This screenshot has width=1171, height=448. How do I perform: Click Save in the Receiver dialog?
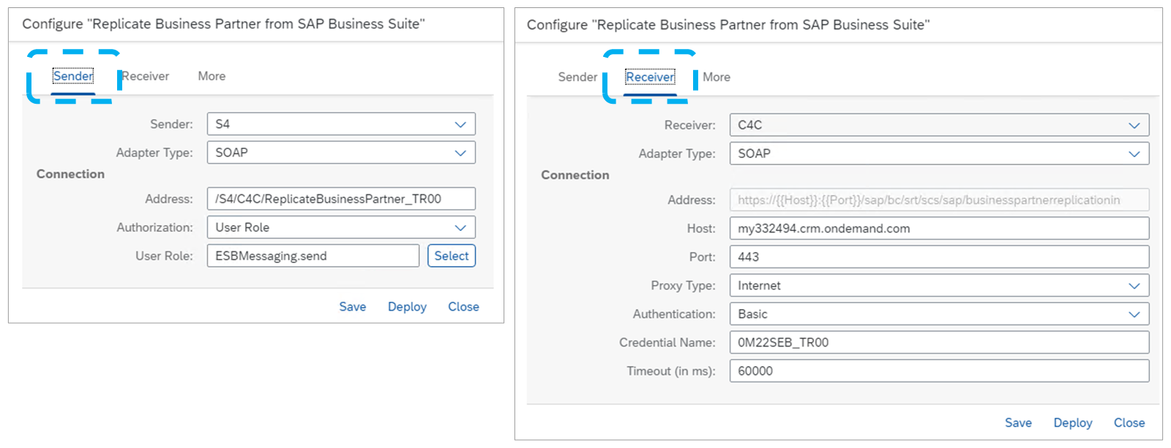[1018, 423]
